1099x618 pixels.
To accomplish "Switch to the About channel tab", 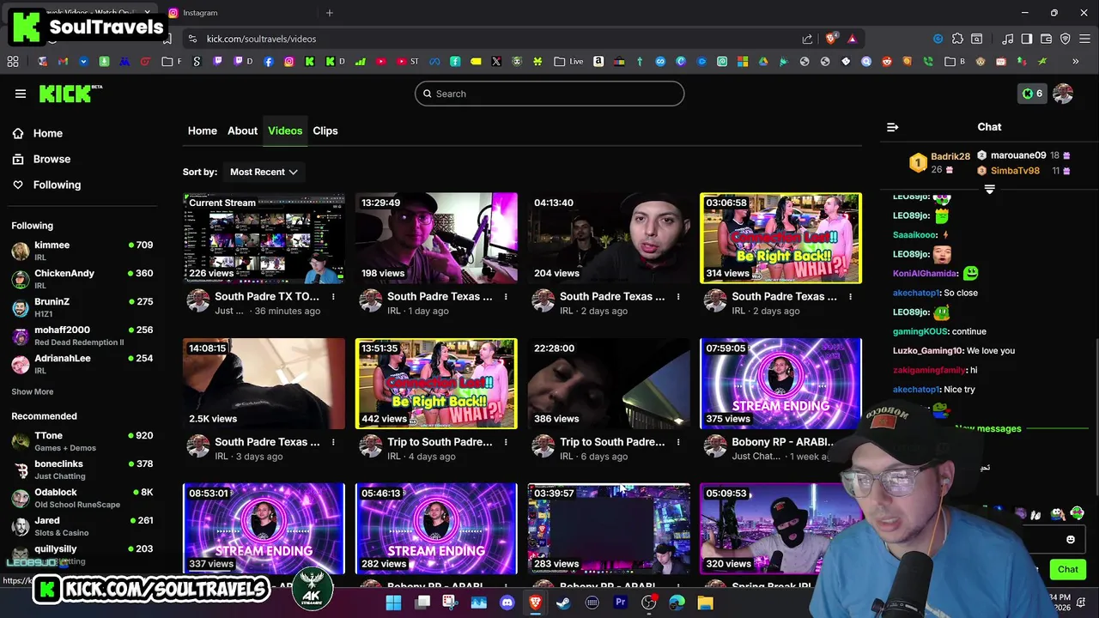I will click(x=242, y=130).
